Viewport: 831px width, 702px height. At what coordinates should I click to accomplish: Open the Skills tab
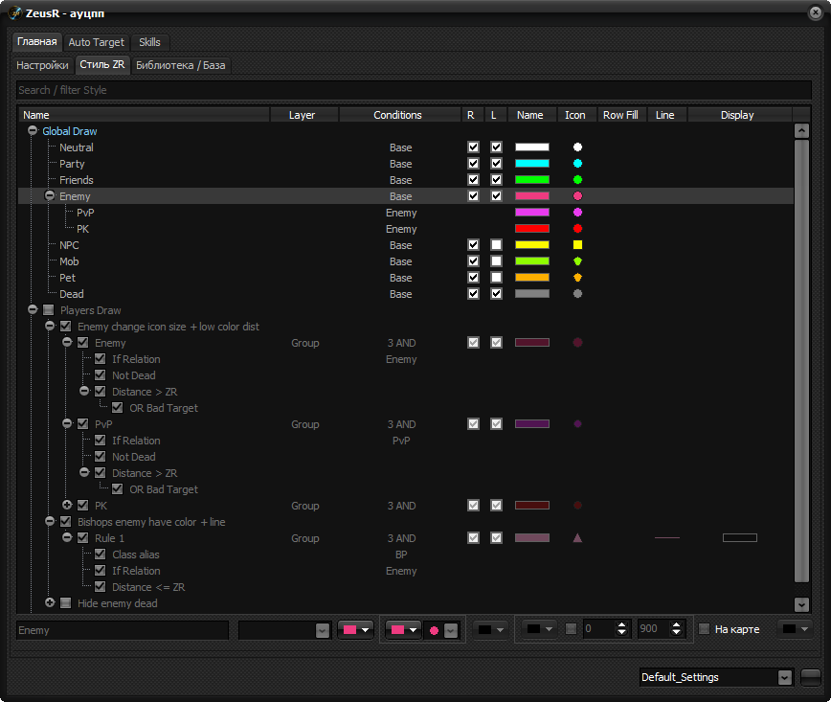(149, 42)
